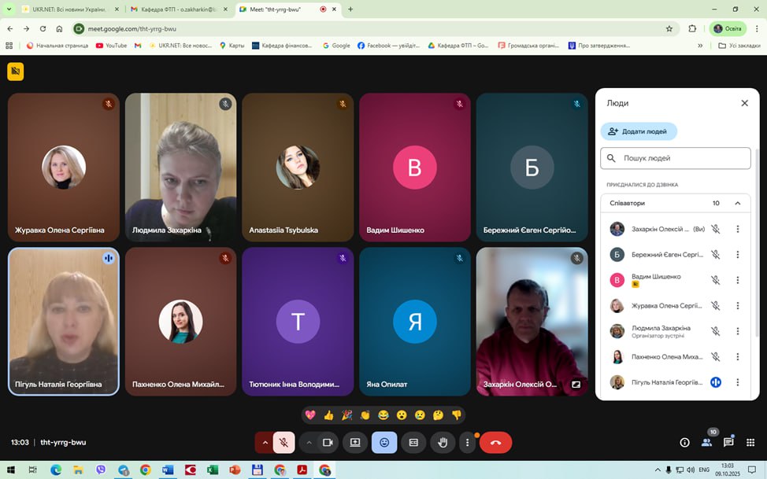The image size is (767, 479).
Task: Send the thumbs up reaction emoji
Action: coord(328,415)
